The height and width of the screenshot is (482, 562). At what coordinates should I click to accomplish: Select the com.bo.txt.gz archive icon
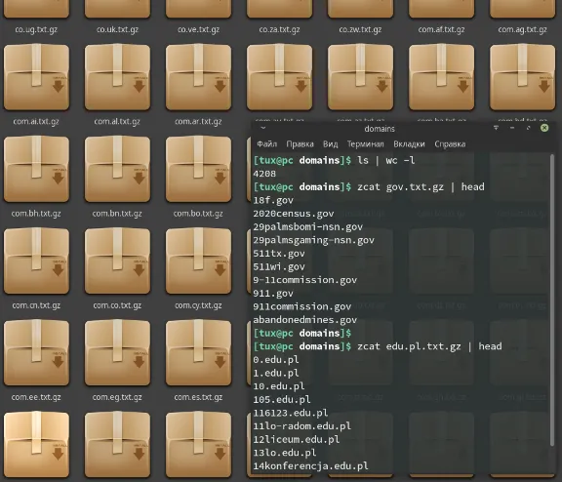198,169
